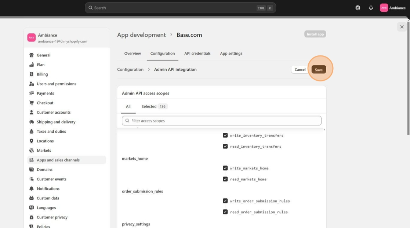The height and width of the screenshot is (228, 410).
Task: Open Billing settings icon in sidebar
Action: click(32, 74)
